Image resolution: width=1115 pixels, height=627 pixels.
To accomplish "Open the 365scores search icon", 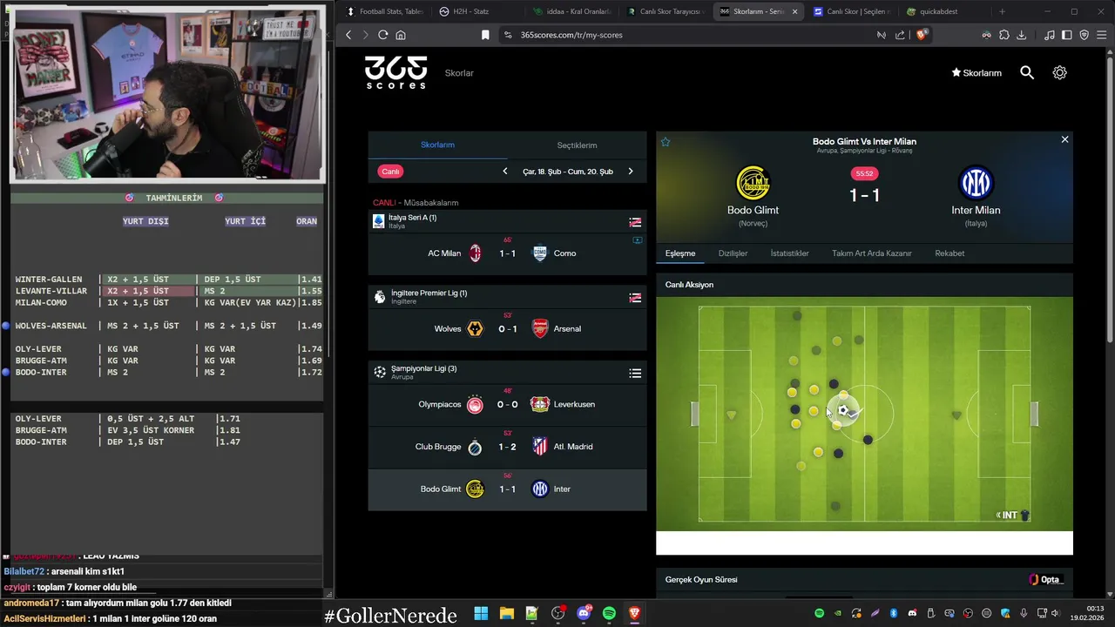I will [x=1027, y=73].
